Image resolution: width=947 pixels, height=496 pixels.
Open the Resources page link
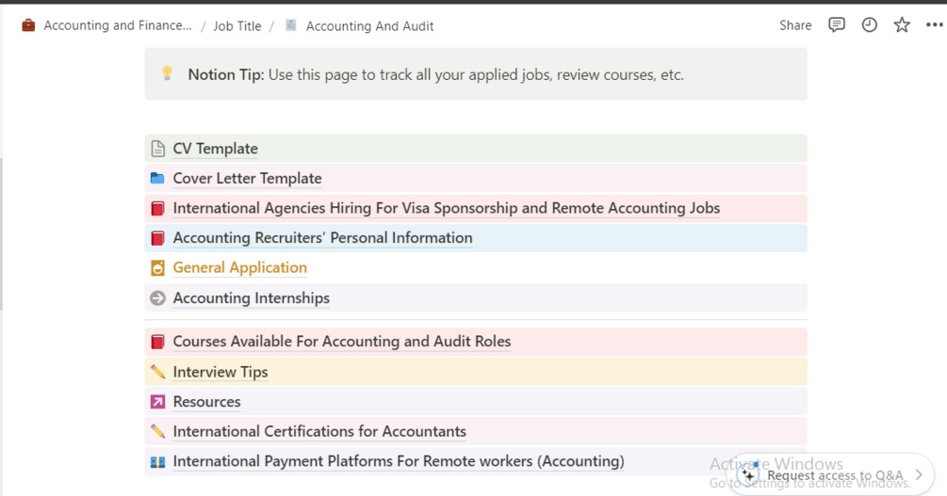(207, 402)
